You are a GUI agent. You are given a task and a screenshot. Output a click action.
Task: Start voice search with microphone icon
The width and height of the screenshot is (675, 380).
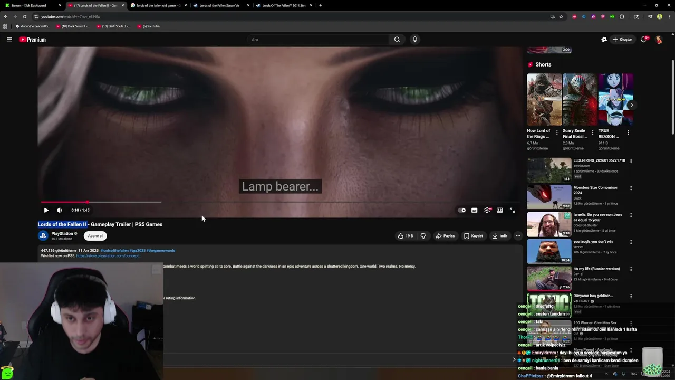[x=415, y=40]
